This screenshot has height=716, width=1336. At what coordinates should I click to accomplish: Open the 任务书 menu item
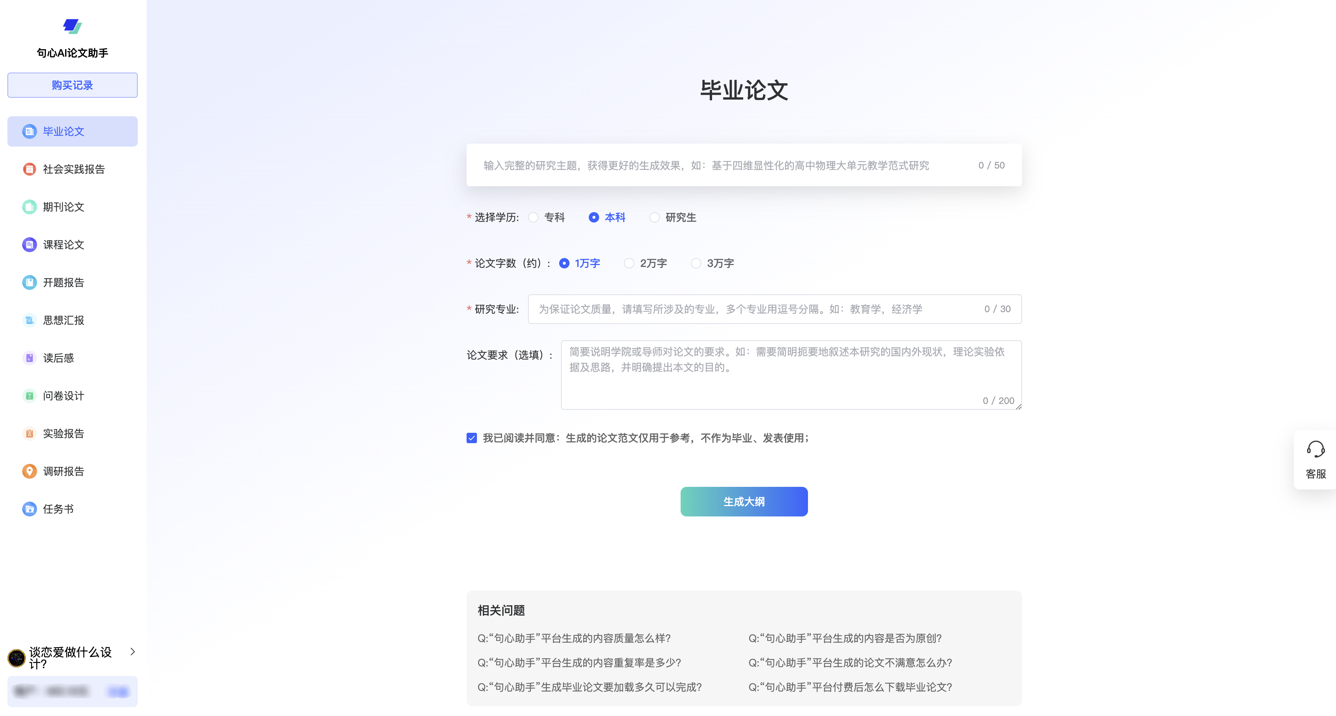click(x=73, y=509)
